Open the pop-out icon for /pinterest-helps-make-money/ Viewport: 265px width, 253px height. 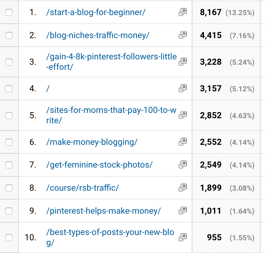pos(183,211)
